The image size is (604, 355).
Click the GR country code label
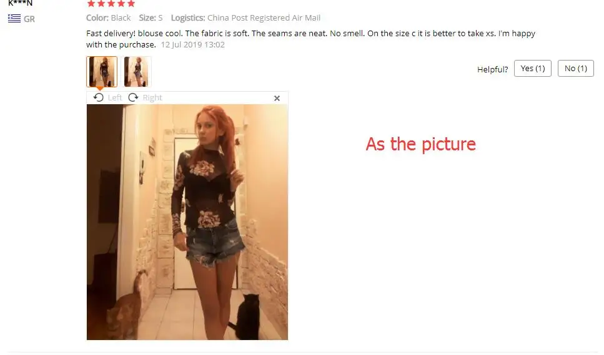point(29,19)
